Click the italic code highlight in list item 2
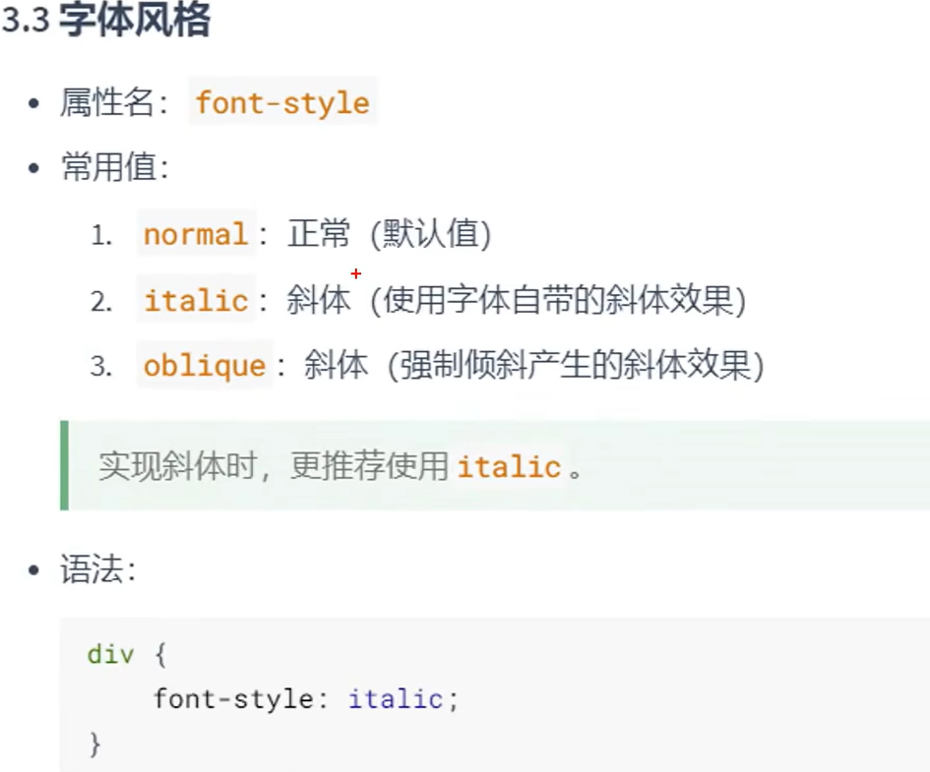Viewport: 930px width, 772px height. [x=195, y=300]
